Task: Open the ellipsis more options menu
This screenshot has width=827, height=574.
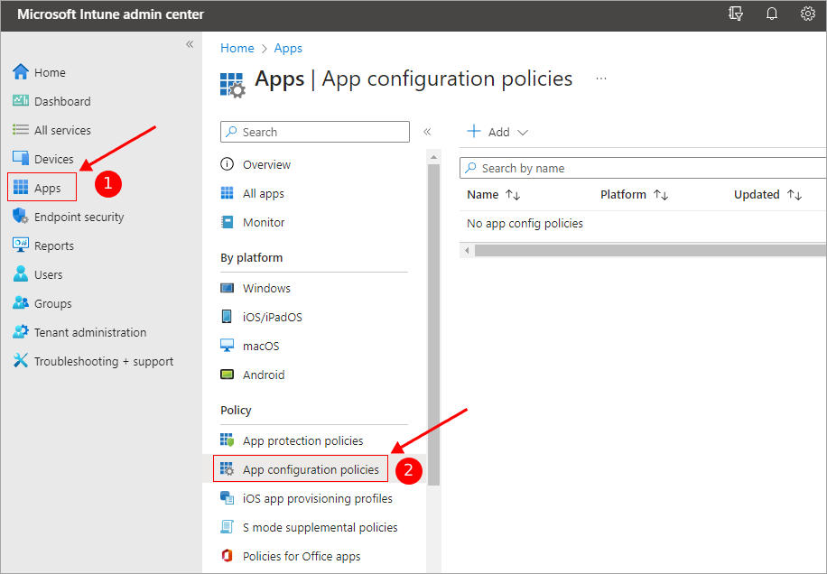Action: [601, 79]
